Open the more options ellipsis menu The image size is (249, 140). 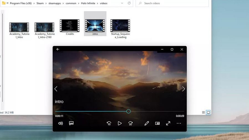click(x=179, y=123)
